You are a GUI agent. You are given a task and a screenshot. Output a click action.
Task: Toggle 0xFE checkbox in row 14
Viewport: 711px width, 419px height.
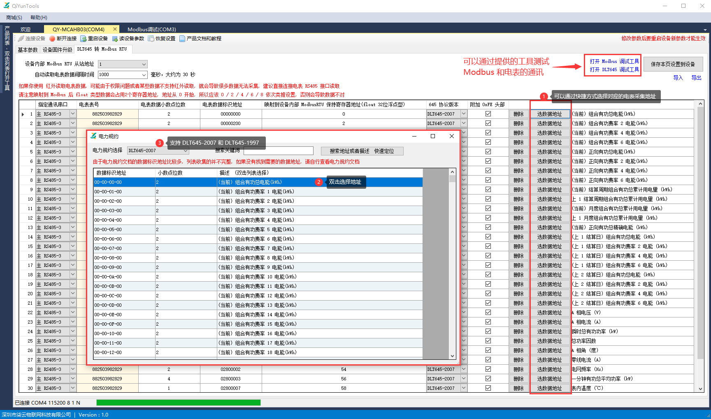point(488,237)
